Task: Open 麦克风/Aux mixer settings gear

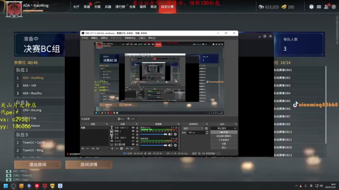Action: (x=175, y=134)
